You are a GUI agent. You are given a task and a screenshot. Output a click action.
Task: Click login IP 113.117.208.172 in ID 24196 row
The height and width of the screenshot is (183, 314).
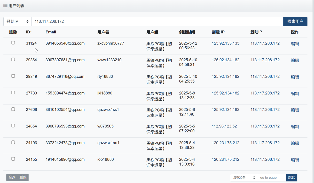pyautogui.click(x=265, y=143)
